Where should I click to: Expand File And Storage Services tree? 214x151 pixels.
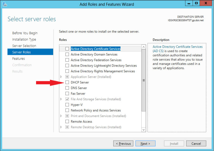(x=61, y=99)
